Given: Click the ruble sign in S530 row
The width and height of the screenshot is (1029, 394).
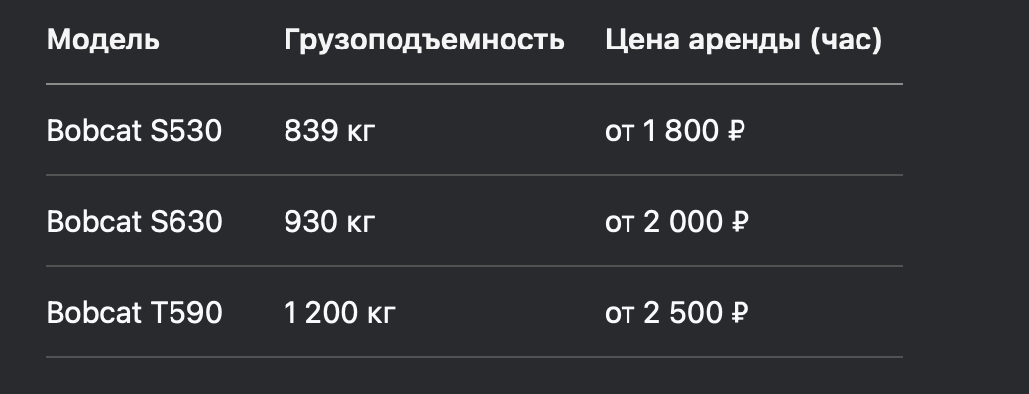Looking at the screenshot, I should [737, 131].
